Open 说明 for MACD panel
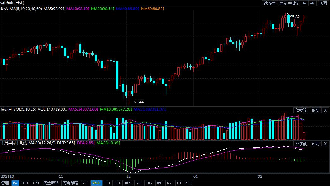 click(315, 144)
